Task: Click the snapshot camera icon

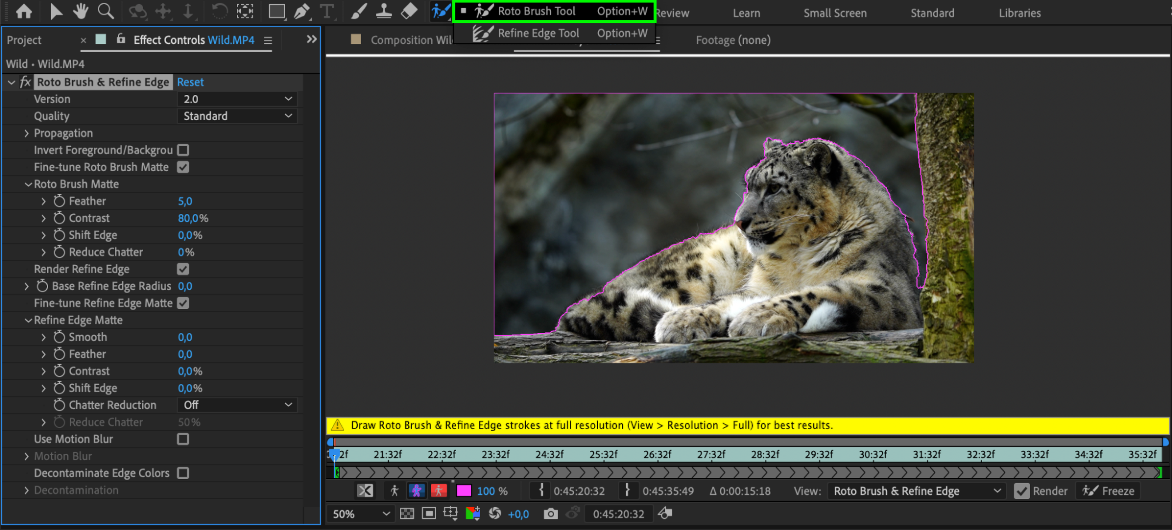Action: (550, 514)
